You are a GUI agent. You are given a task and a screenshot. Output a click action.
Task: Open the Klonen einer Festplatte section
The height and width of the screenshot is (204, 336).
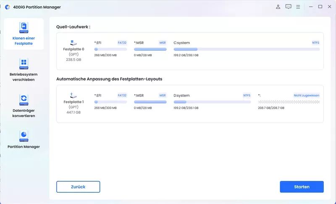click(x=24, y=34)
